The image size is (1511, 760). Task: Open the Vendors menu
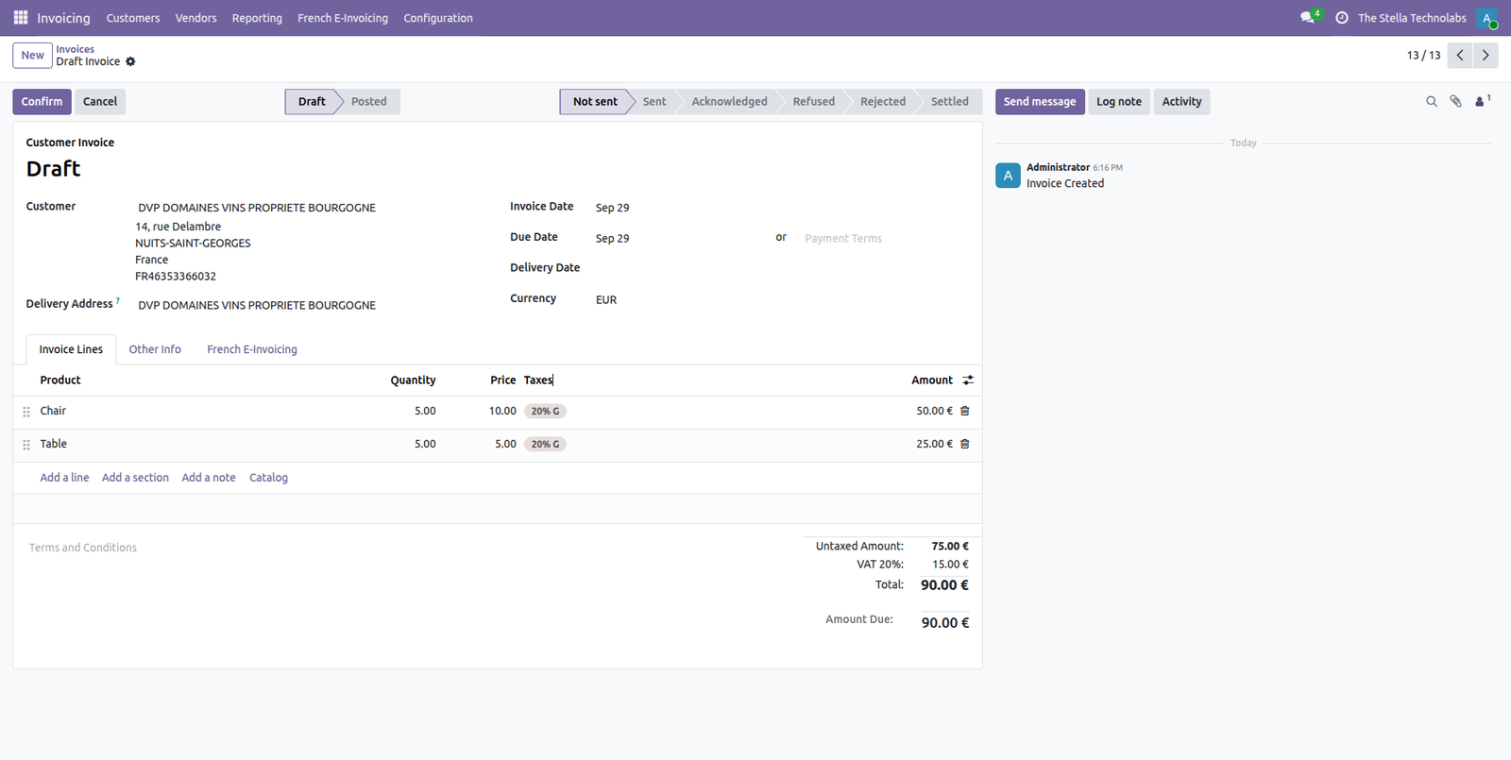click(x=196, y=18)
